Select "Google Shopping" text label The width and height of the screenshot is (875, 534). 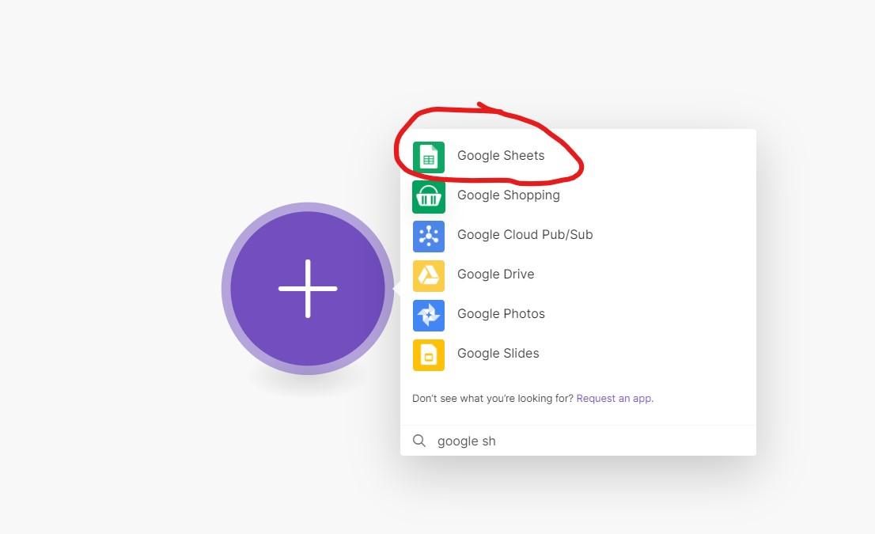tap(509, 195)
